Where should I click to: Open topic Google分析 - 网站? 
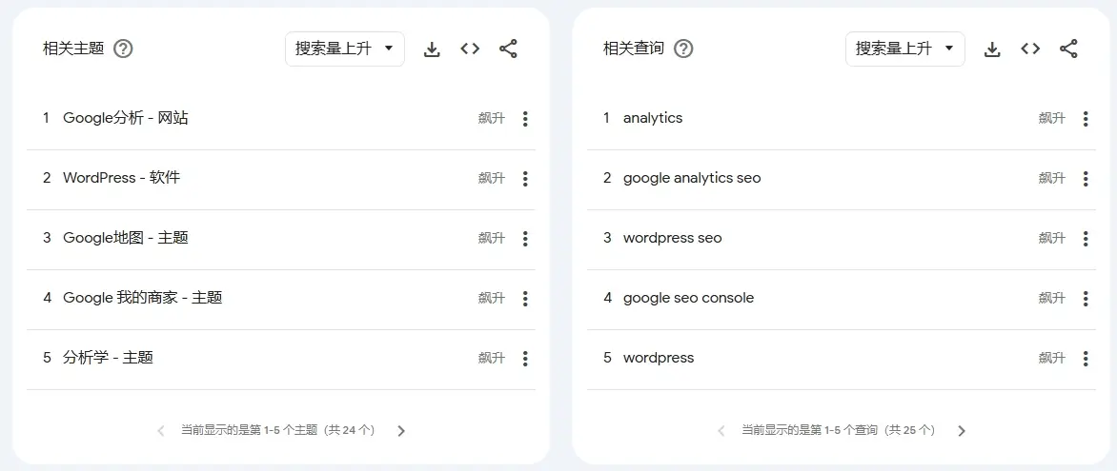(x=126, y=118)
